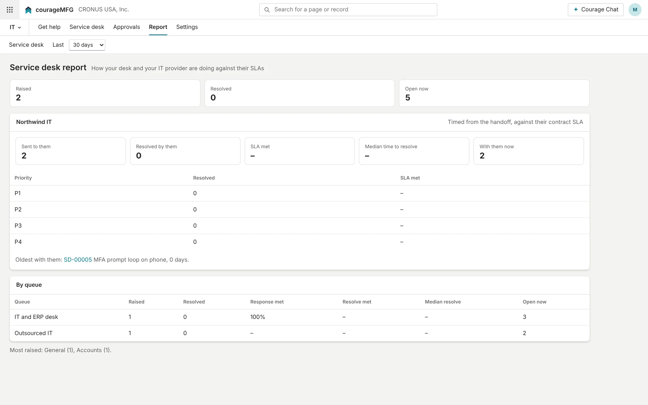Click the P4 priority row
The width and height of the screenshot is (648, 405).
299,242
